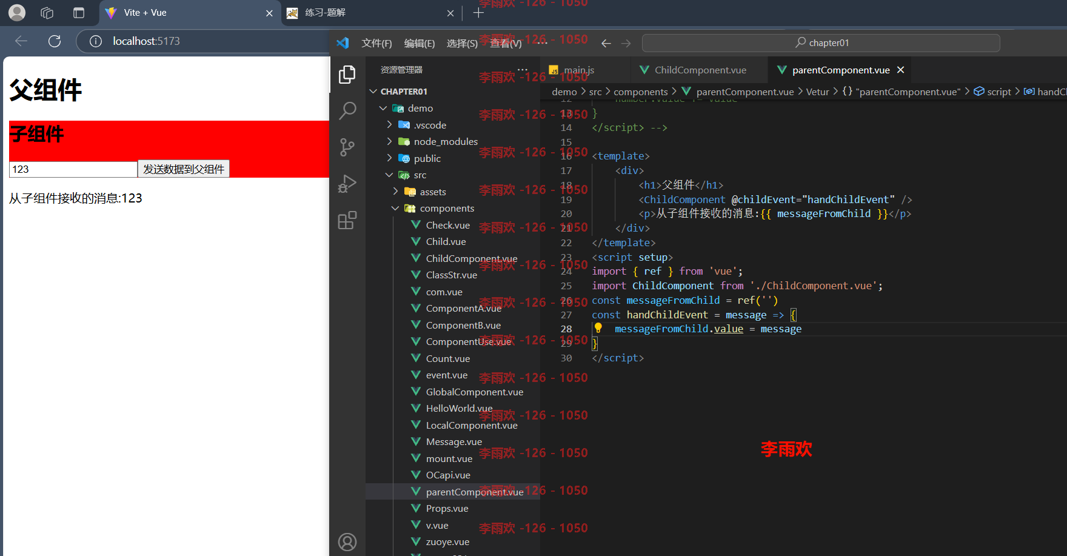Screen dimensions: 1067x556
Task: Collapse the demo folder
Action: point(383,108)
